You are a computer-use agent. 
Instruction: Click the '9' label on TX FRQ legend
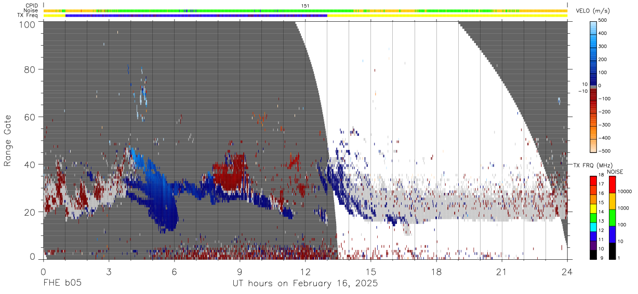click(603, 258)
